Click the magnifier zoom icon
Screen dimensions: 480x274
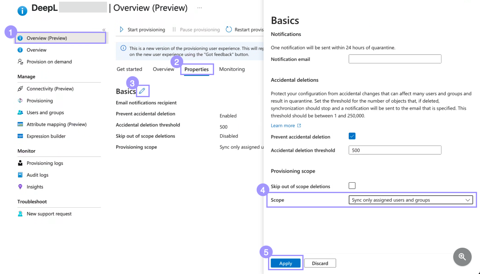(462, 257)
